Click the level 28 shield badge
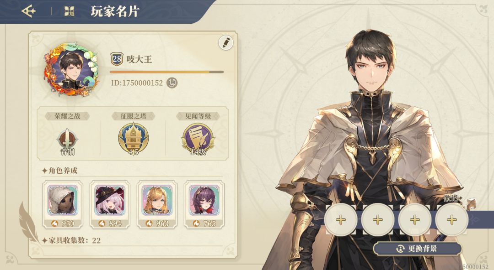 [117, 59]
